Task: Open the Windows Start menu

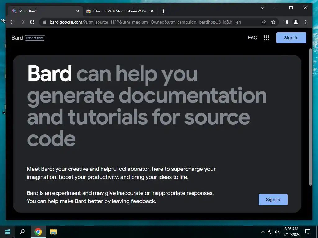Action: [7, 232]
